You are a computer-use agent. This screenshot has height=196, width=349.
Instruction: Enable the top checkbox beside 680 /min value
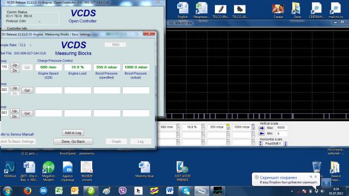pyautogui.click(x=178, y=125)
